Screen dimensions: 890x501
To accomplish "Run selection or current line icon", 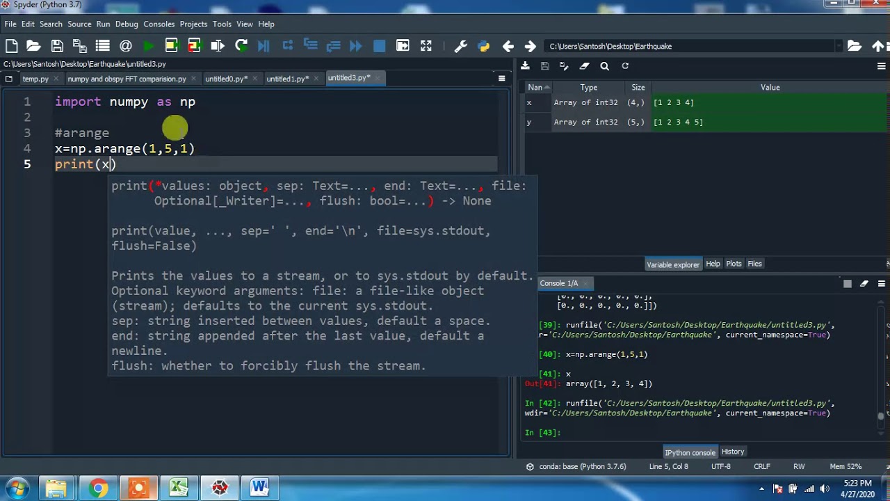I will coord(218,46).
